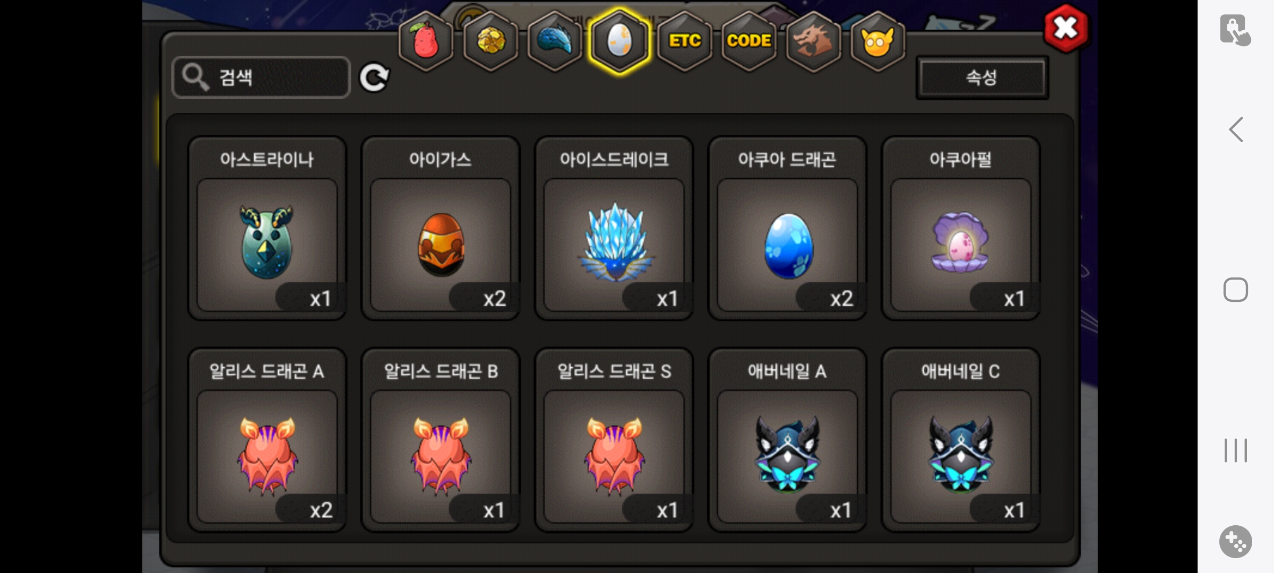Screen dimensions: 1274x573
Task: Click the refresh arrow next to search
Action: click(374, 78)
